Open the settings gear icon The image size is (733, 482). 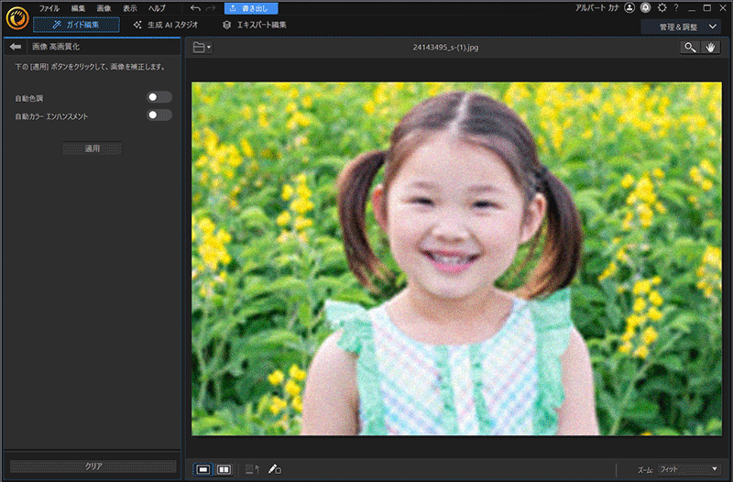pyautogui.click(x=662, y=7)
